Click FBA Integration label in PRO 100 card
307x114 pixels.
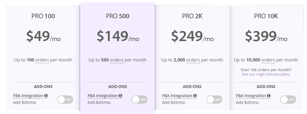point(28,96)
